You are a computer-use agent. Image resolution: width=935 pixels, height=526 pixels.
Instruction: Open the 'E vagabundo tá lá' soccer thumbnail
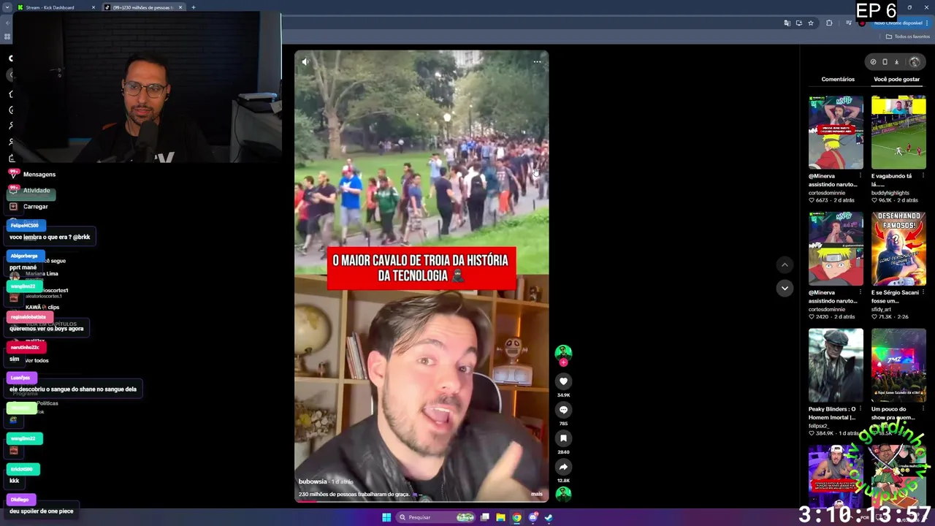tap(898, 132)
